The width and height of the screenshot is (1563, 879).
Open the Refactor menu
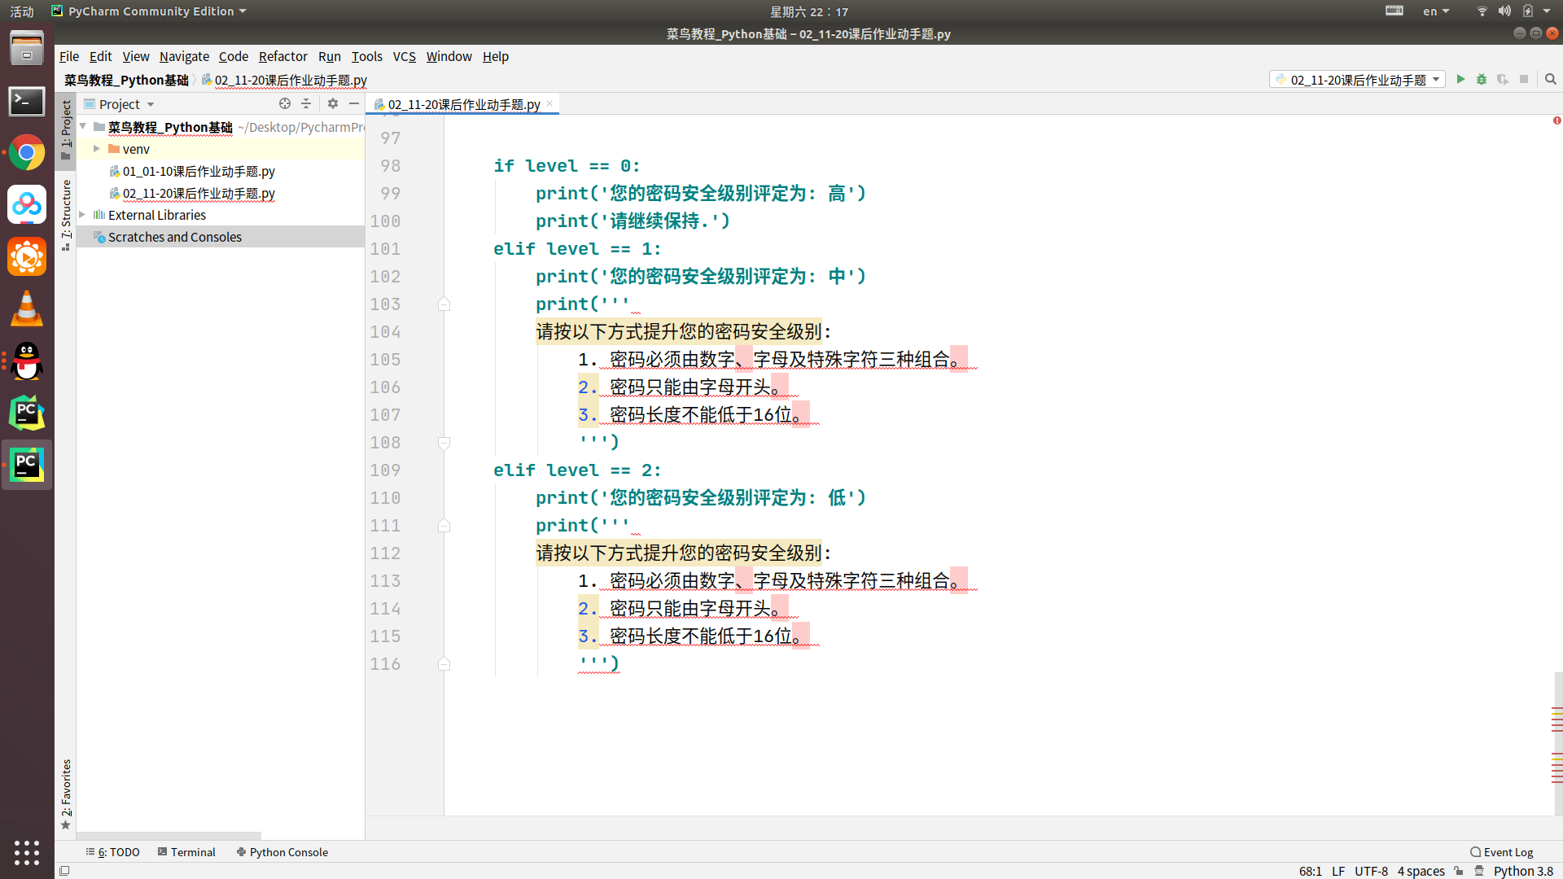tap(283, 56)
